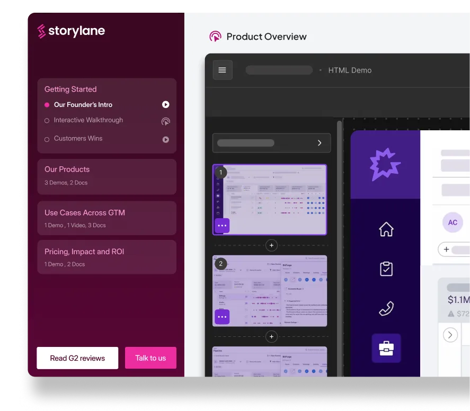The height and width of the screenshot is (411, 470).
Task: Select step 1 thumbnail
Action: [270, 200]
